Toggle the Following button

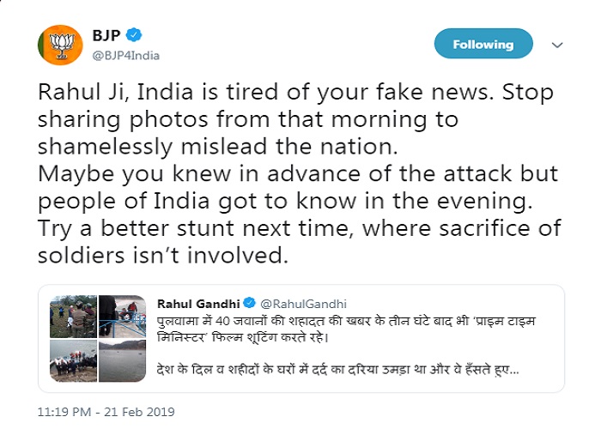click(483, 45)
